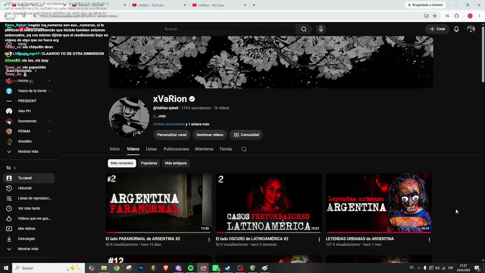Open File Explorer from the taskbar
Image resolution: width=485 pixels, height=273 pixels.
[104, 268]
